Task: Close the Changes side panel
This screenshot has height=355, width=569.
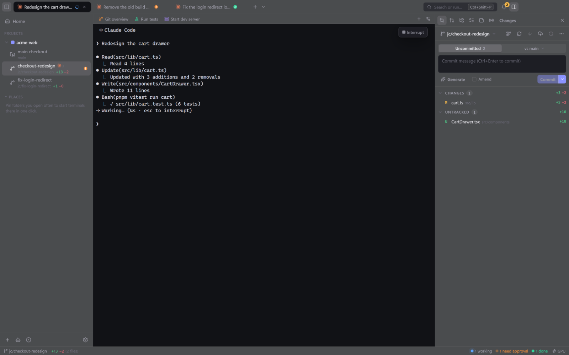Action: pos(562,20)
